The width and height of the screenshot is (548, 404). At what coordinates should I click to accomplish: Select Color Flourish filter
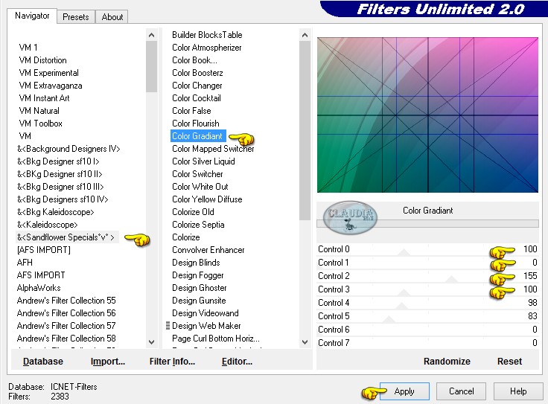click(196, 124)
